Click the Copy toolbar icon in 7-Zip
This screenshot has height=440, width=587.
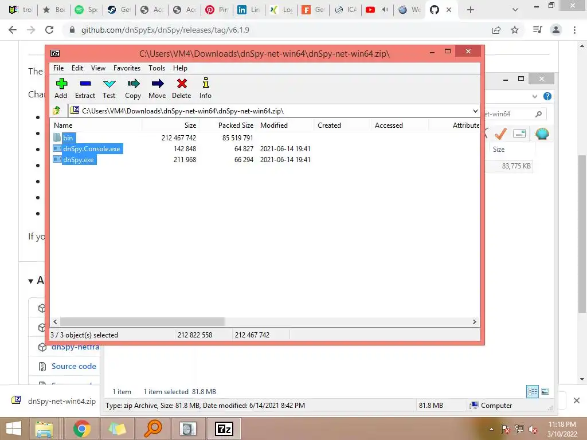[x=133, y=89]
